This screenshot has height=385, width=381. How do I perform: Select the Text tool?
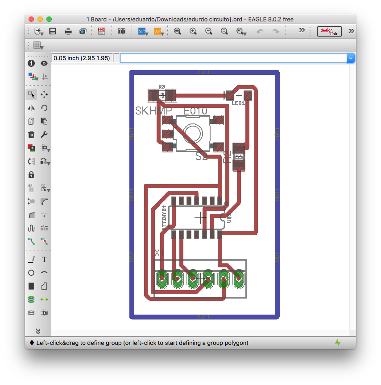pyautogui.click(x=44, y=259)
